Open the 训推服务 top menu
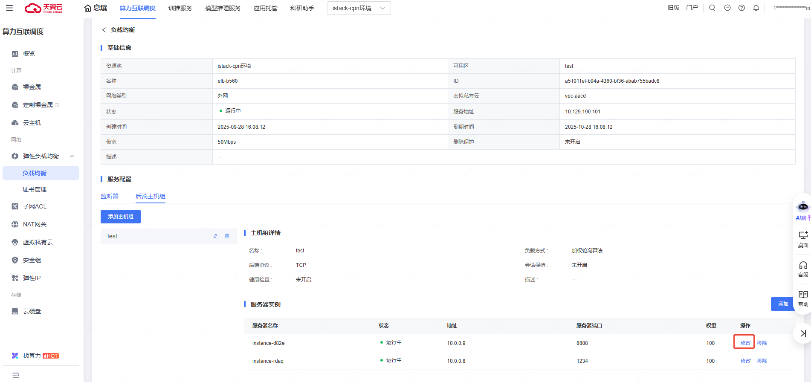 (180, 8)
